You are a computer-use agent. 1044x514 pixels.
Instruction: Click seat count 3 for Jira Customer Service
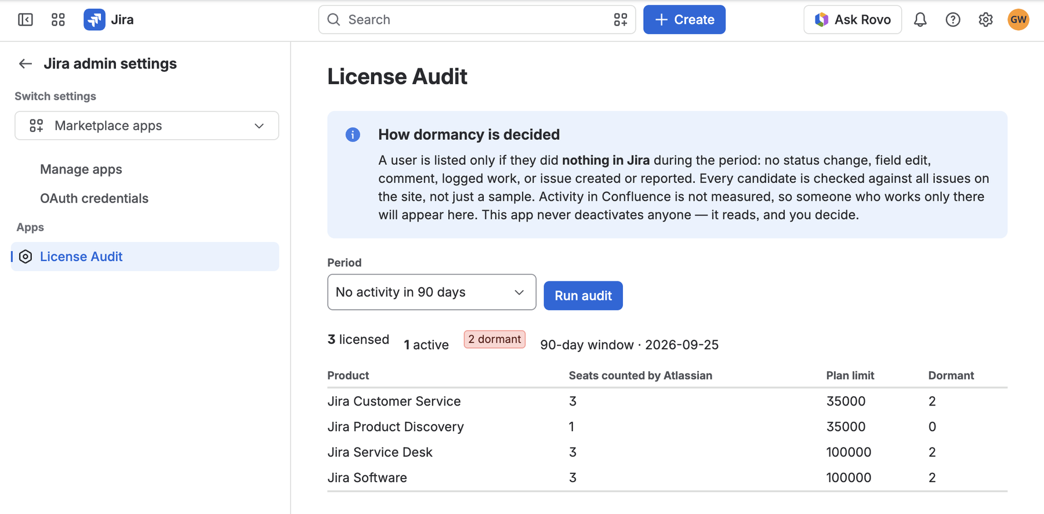[x=572, y=401]
